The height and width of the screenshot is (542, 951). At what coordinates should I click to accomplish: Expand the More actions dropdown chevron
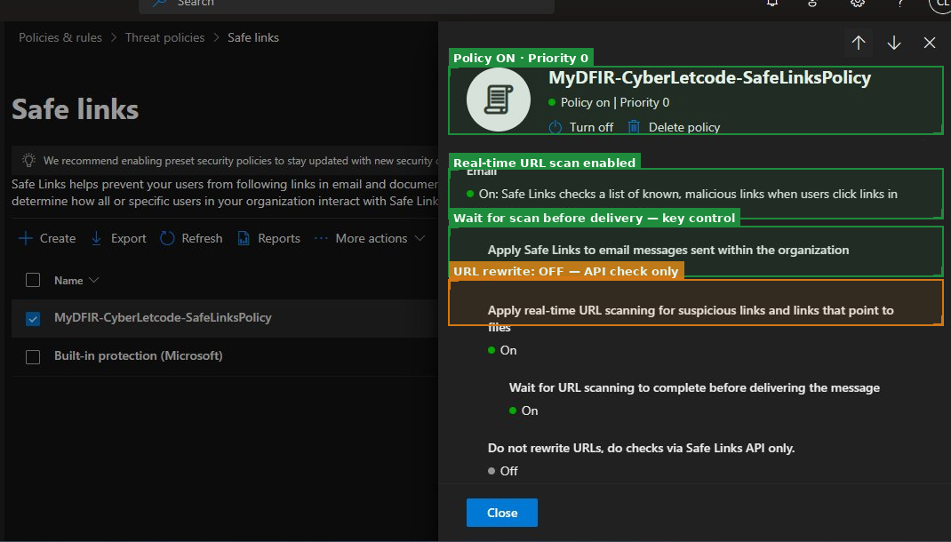(x=420, y=238)
